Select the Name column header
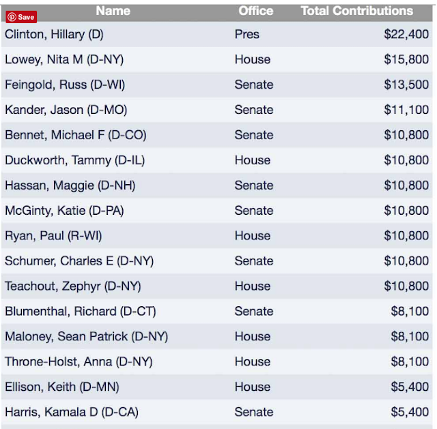This screenshot has width=437, height=429. (x=113, y=11)
